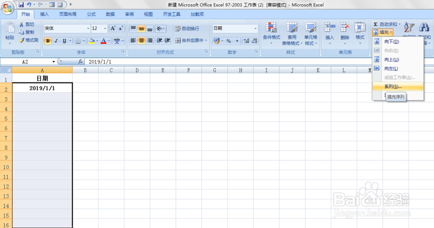The height and width of the screenshot is (228, 434).
Task: Open the font name dropdown 宋体
Action: coord(88,29)
